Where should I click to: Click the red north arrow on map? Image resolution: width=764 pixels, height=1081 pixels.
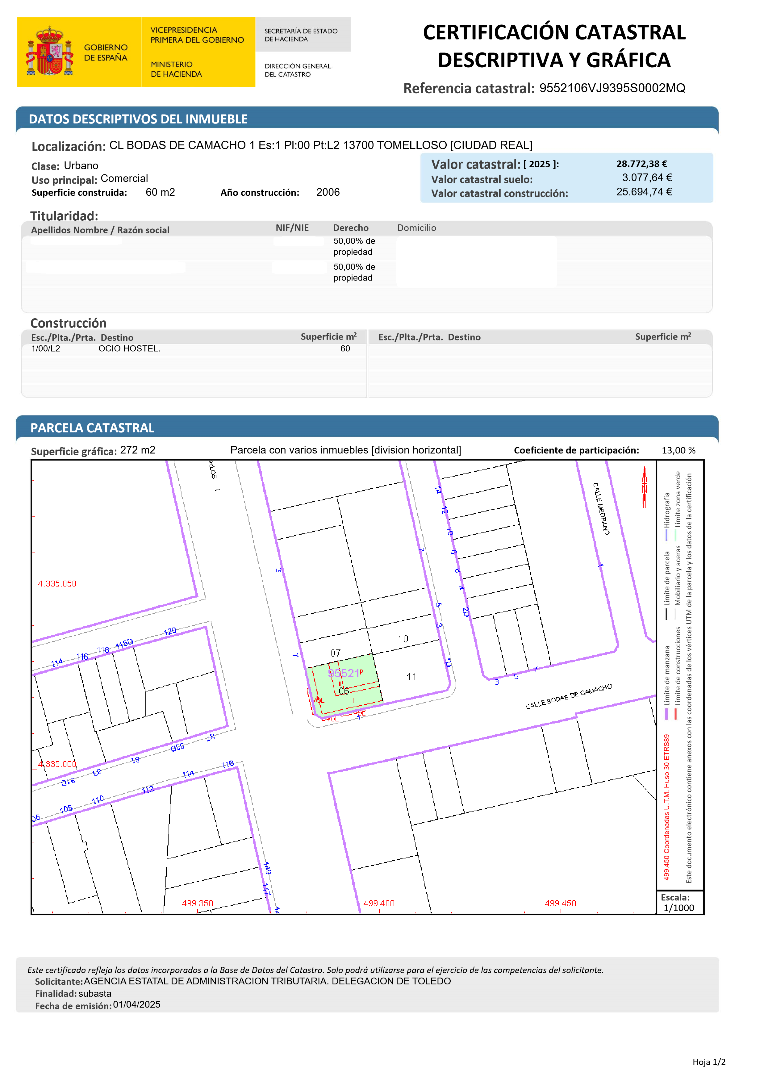pos(645,488)
